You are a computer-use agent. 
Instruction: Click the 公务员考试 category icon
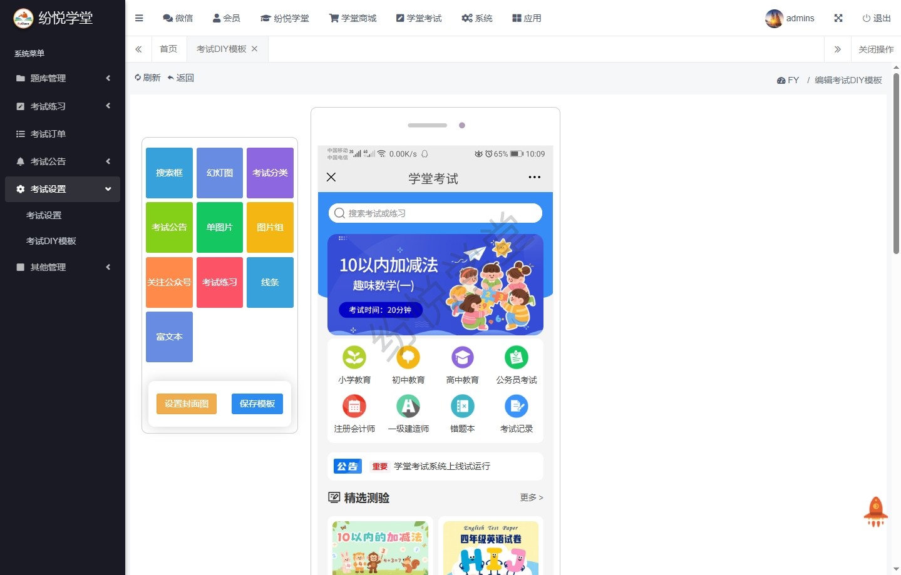tap(516, 357)
